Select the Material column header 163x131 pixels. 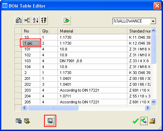coord(92,31)
